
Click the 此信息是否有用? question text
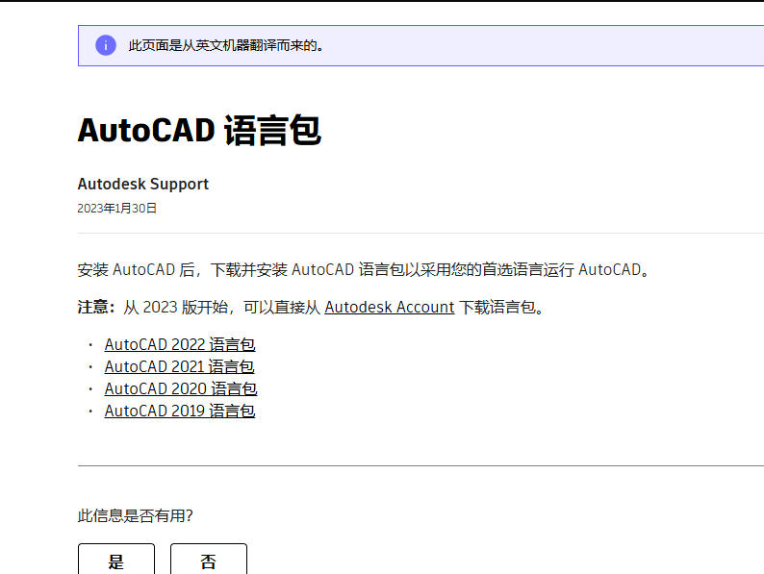[x=136, y=515]
